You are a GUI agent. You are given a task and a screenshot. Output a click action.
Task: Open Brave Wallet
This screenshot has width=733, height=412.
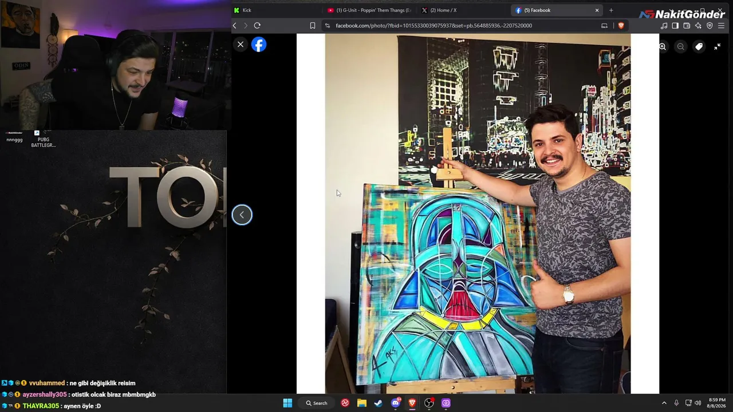687,25
